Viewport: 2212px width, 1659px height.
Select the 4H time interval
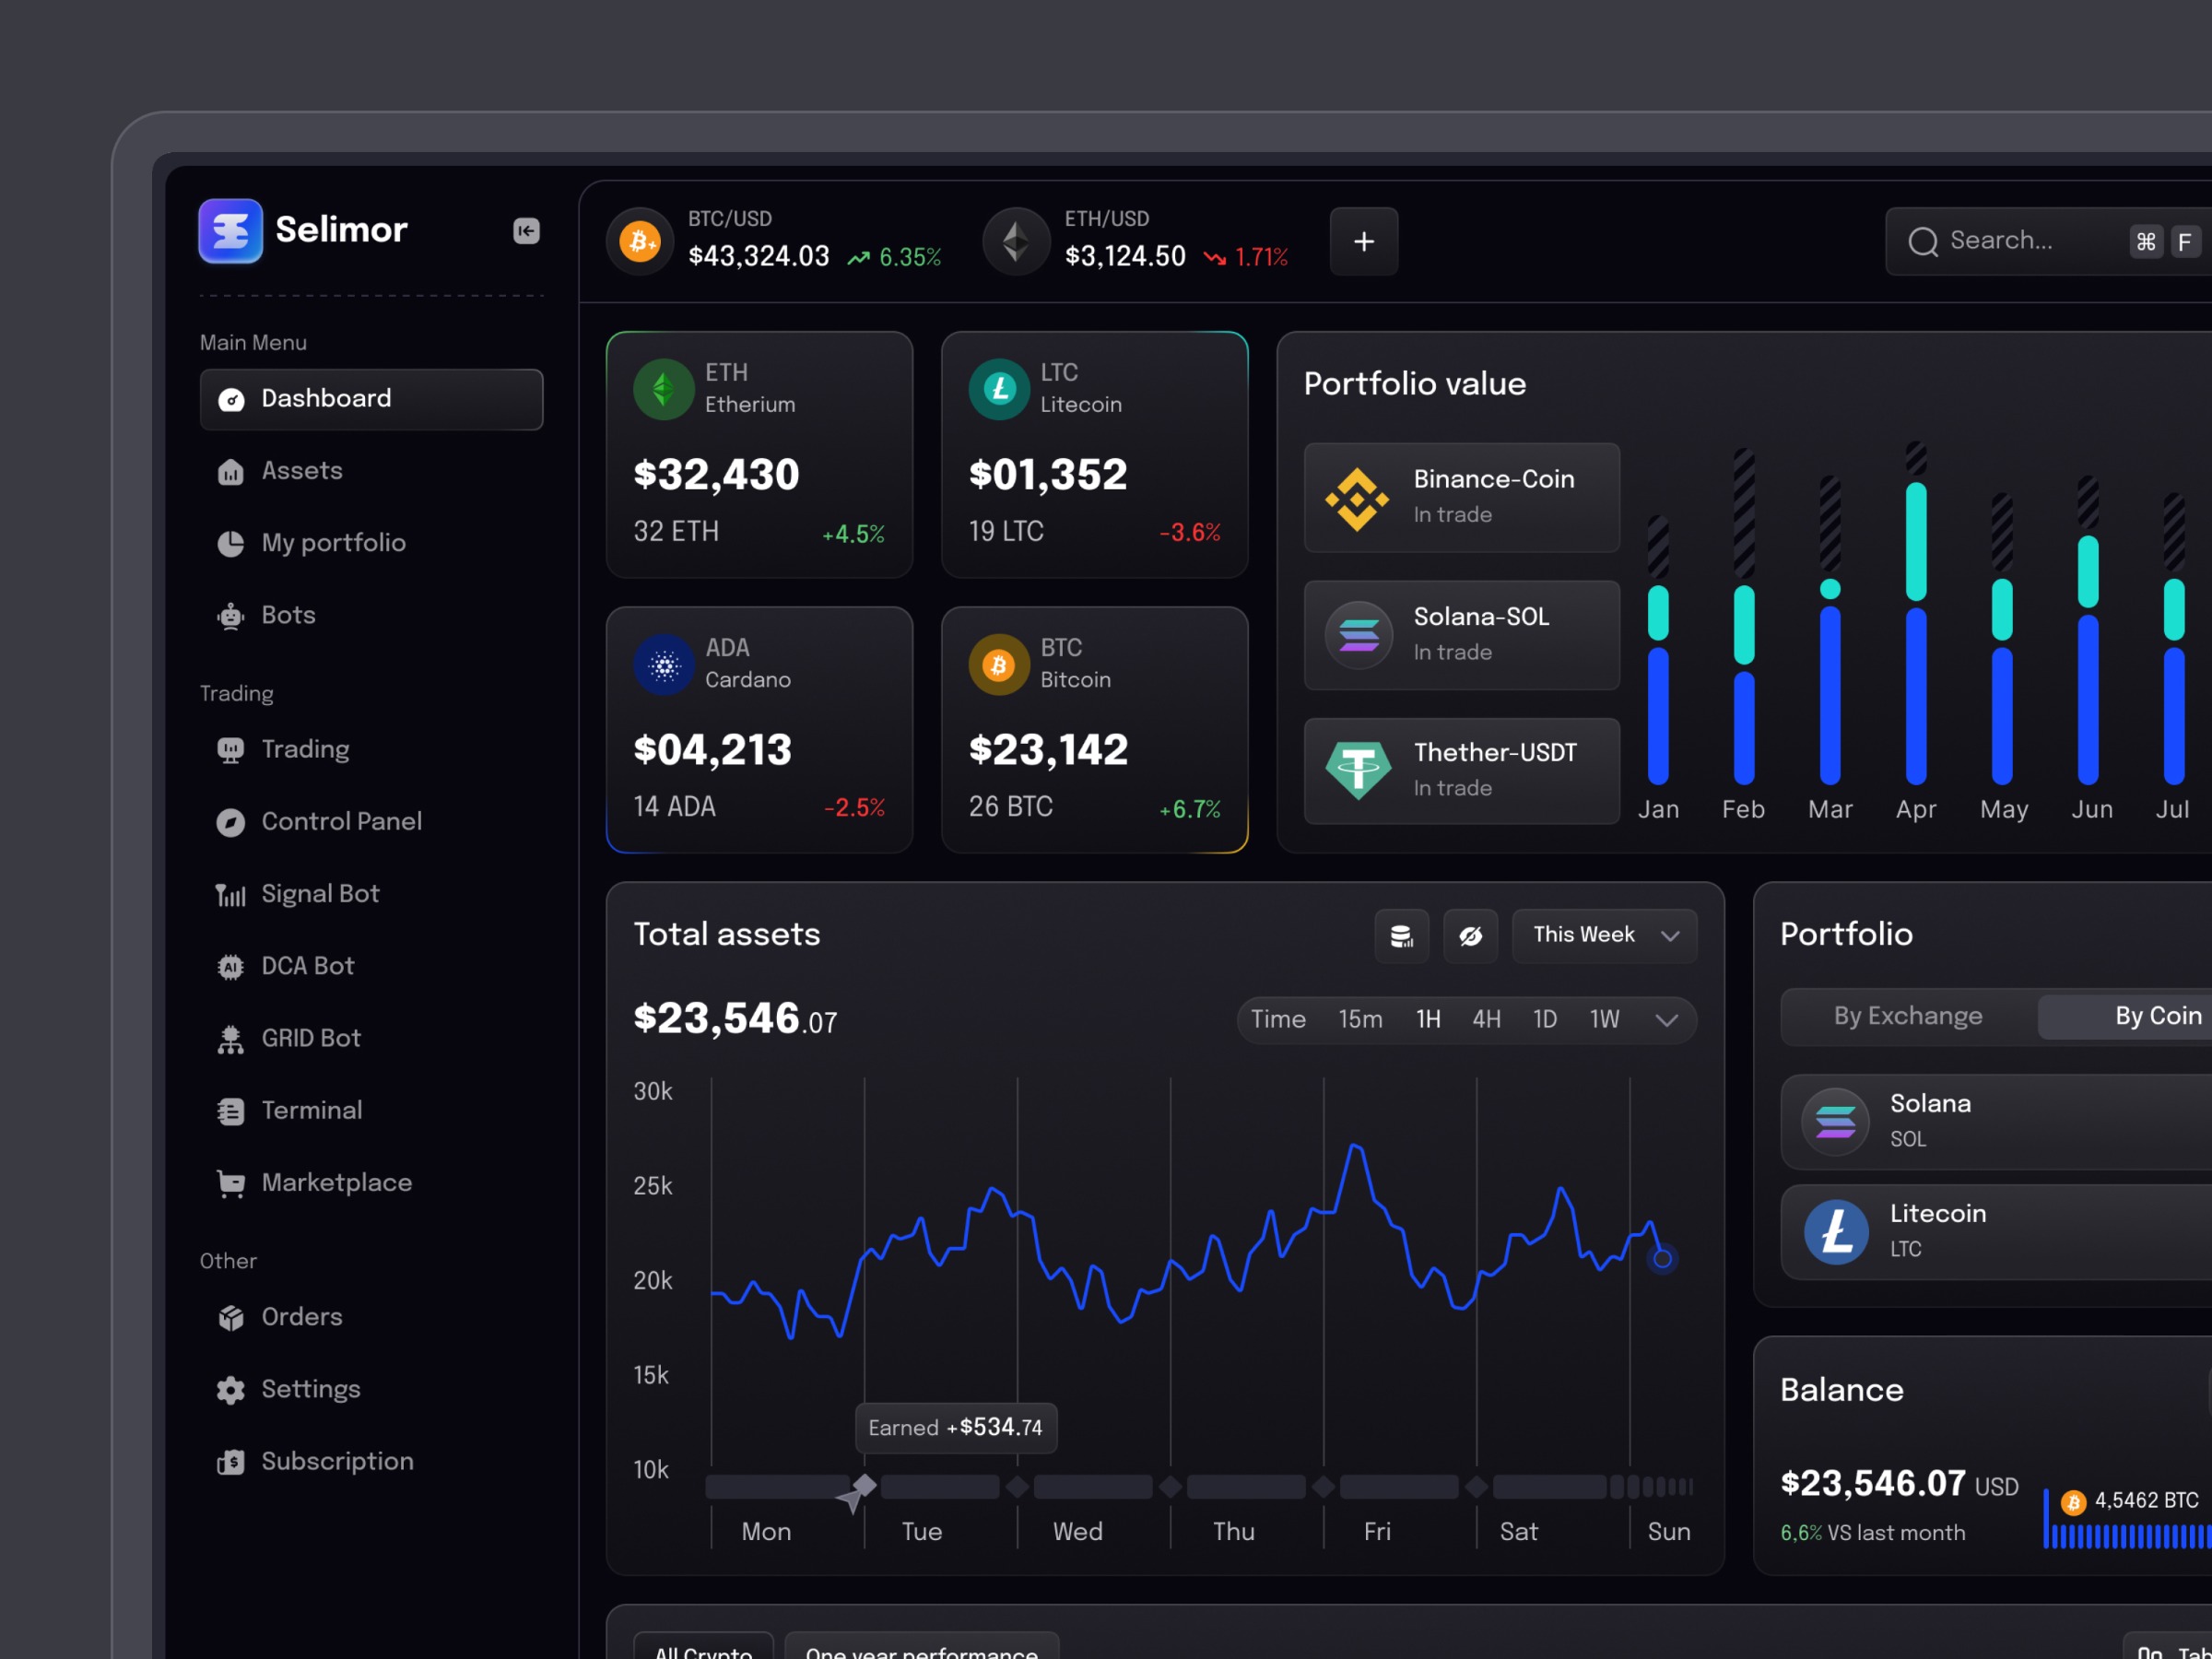tap(1486, 1019)
